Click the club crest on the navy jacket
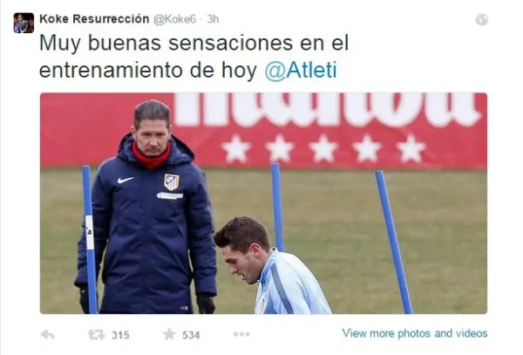 pyautogui.click(x=171, y=181)
